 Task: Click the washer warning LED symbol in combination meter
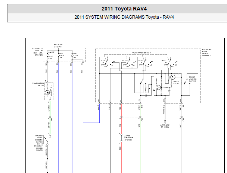coord(47,93)
